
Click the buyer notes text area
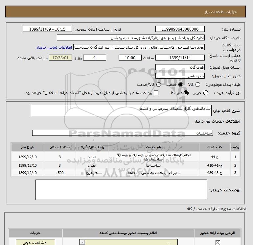click(x=121, y=190)
